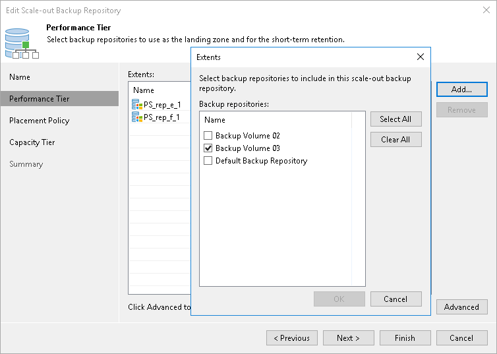Open the Advanced settings button
The width and height of the screenshot is (497, 354).
pos(461,307)
